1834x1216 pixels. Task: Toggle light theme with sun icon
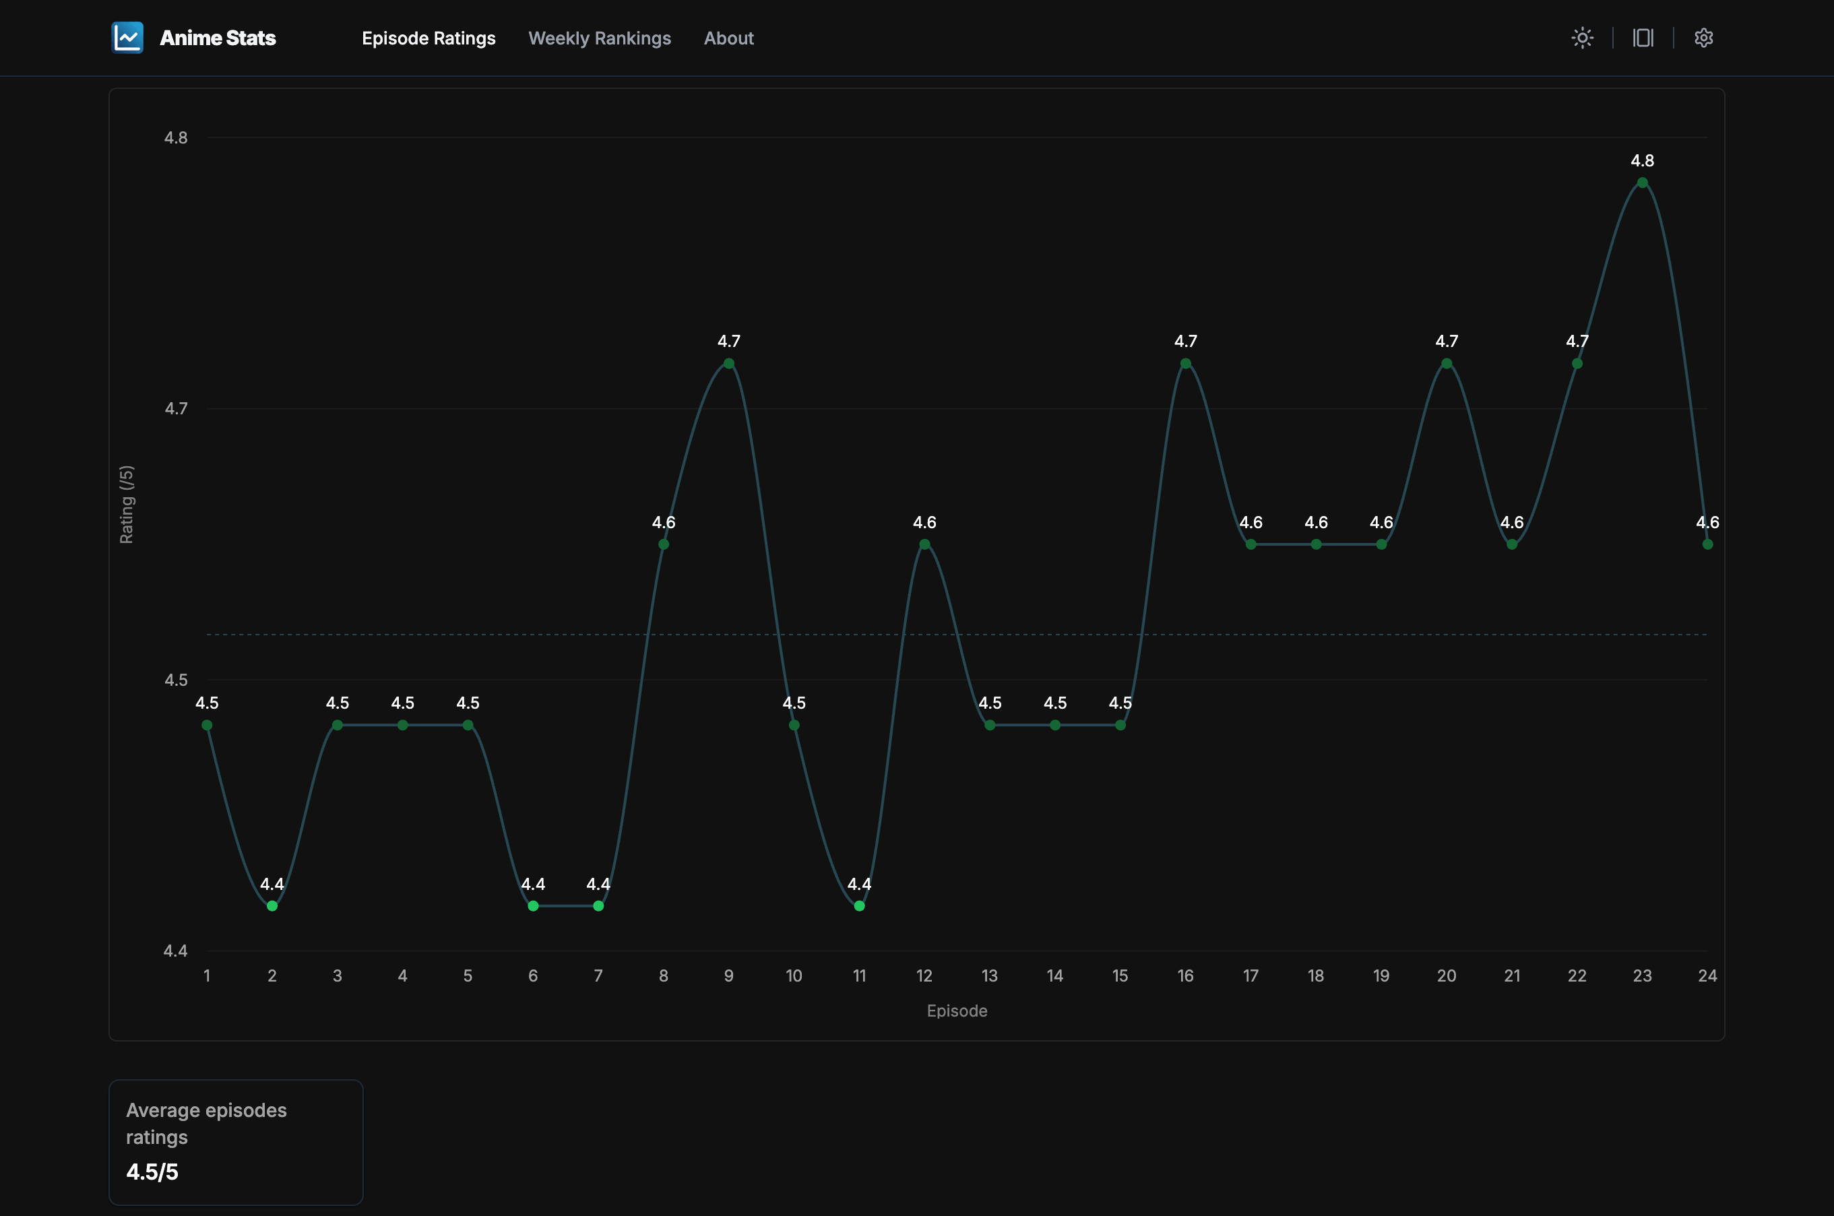[x=1582, y=37]
